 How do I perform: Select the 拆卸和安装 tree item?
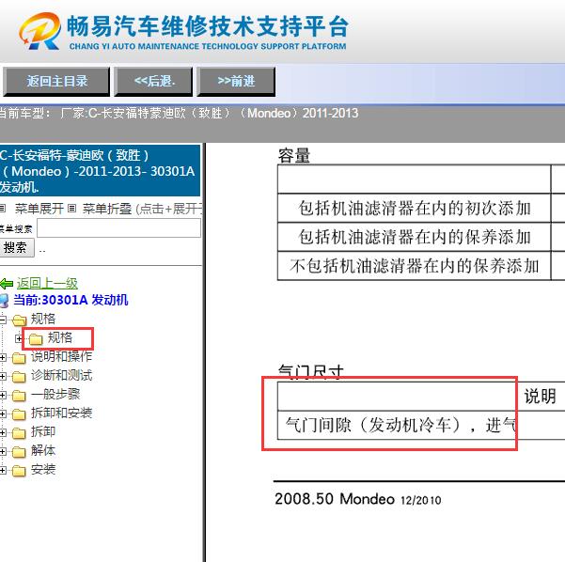click(62, 414)
